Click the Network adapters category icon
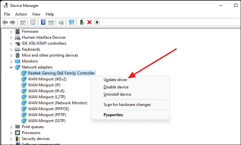 (18, 67)
